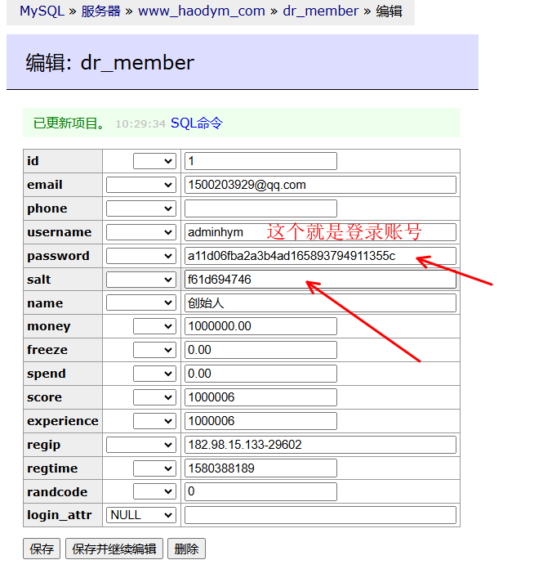Click 保存并继续编辑 button

coord(114,549)
